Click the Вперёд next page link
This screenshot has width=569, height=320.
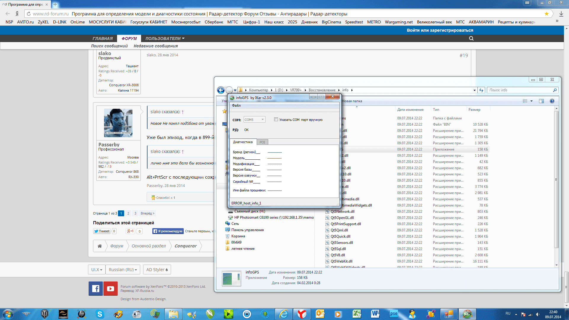pos(147,213)
